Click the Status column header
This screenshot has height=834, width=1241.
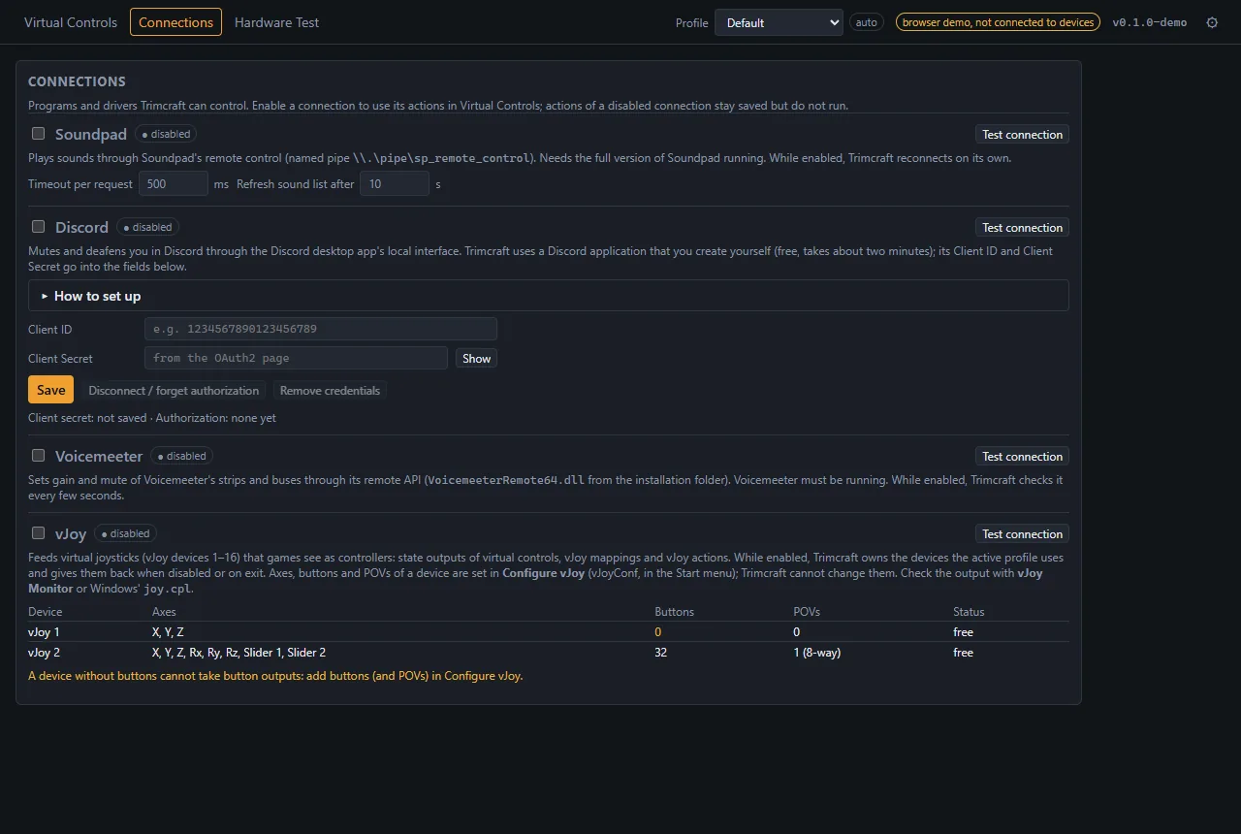click(x=969, y=612)
